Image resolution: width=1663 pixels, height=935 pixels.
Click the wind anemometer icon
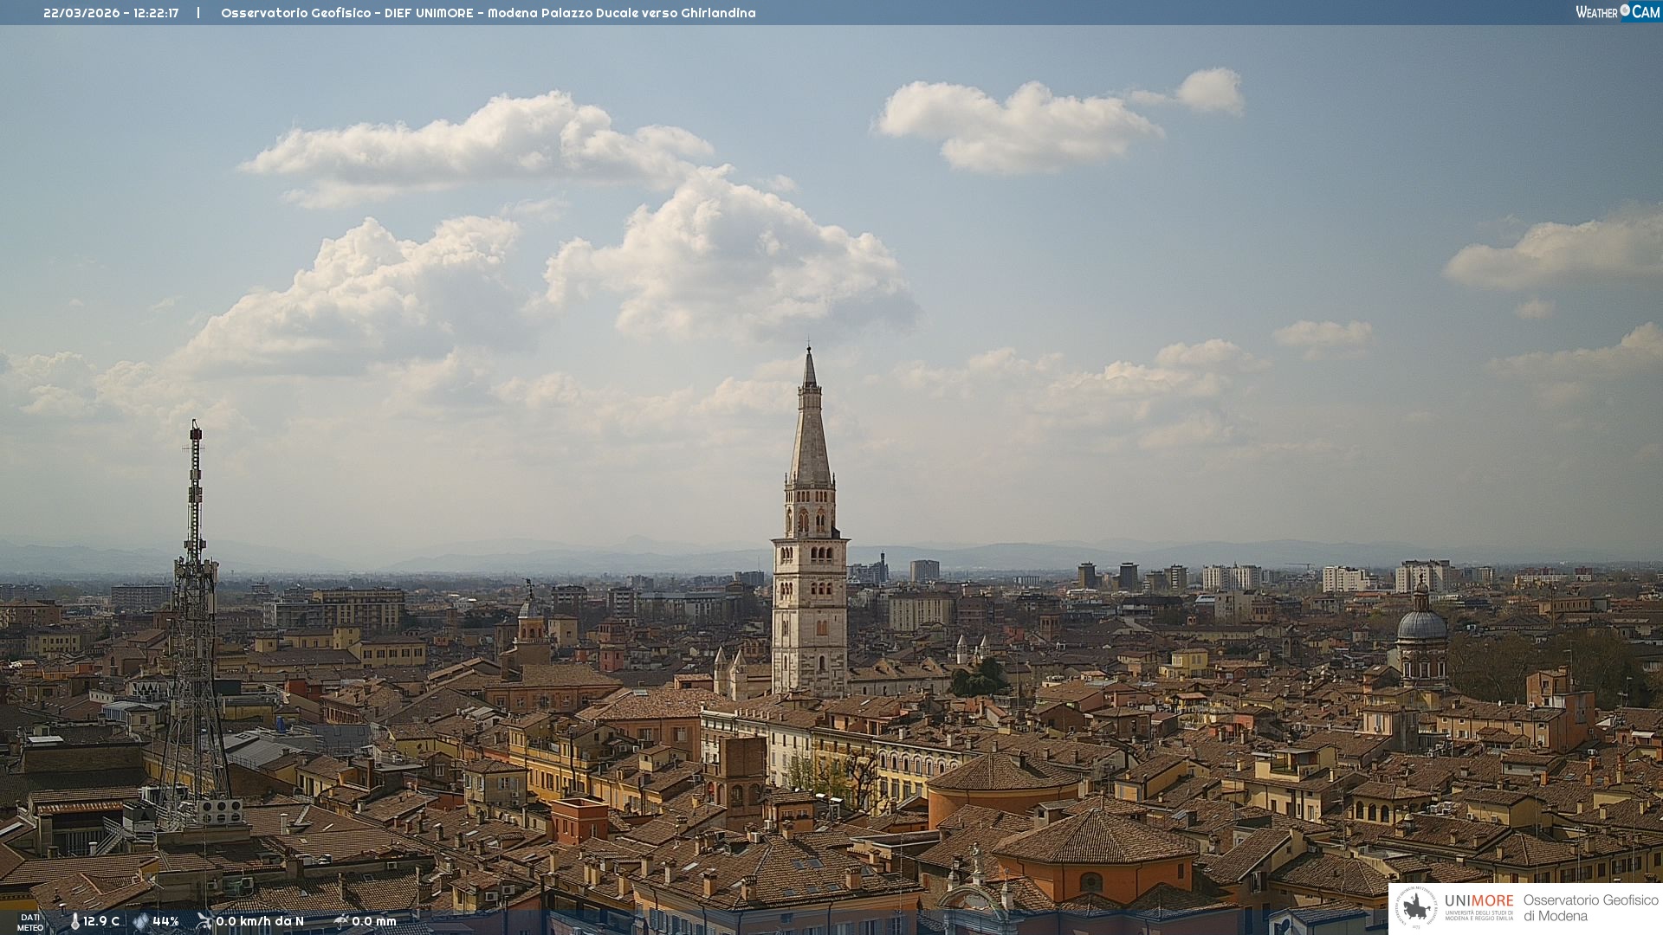tap(204, 921)
